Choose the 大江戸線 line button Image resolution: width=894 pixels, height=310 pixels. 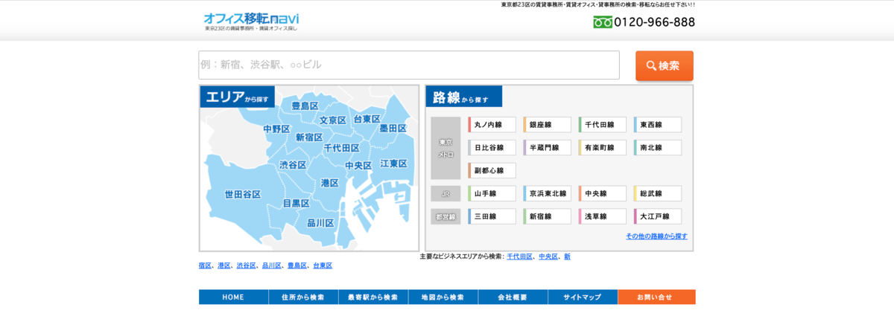[657, 216]
